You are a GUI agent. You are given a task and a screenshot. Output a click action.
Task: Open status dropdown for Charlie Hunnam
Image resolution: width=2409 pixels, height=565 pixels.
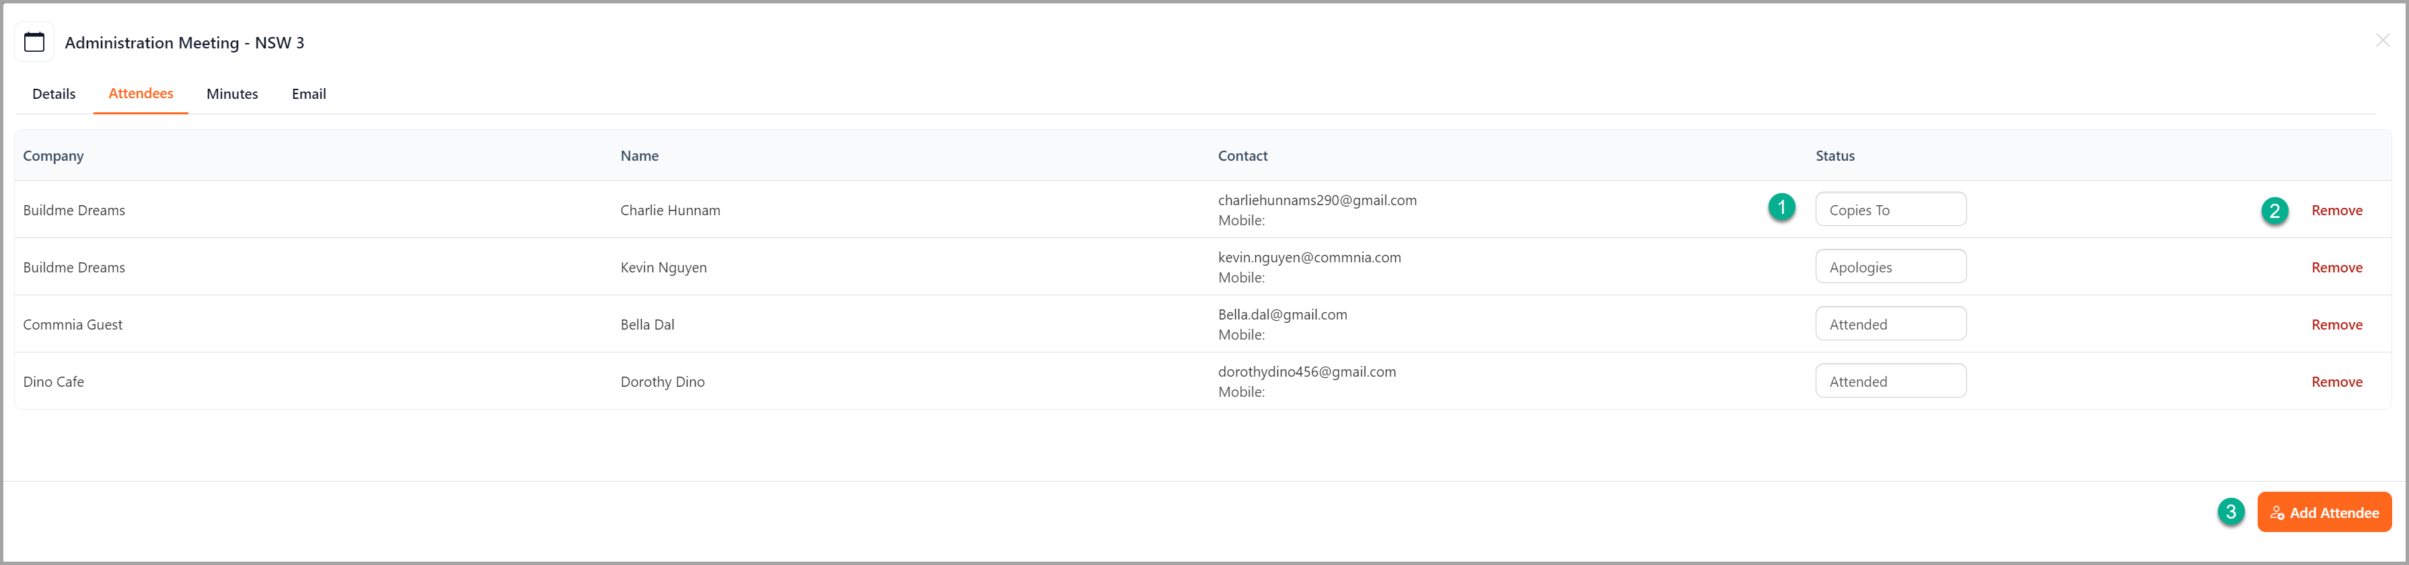tap(1890, 210)
